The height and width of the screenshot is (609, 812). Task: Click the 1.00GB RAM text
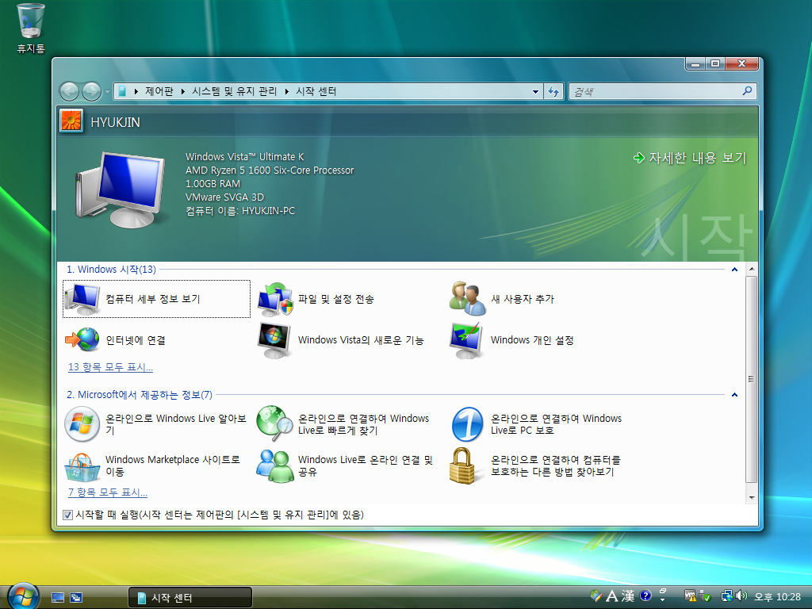point(213,184)
